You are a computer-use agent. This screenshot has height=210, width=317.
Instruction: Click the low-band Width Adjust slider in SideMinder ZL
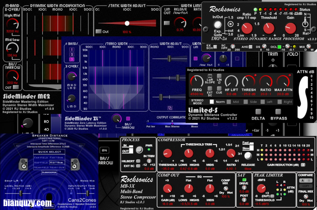161,97
